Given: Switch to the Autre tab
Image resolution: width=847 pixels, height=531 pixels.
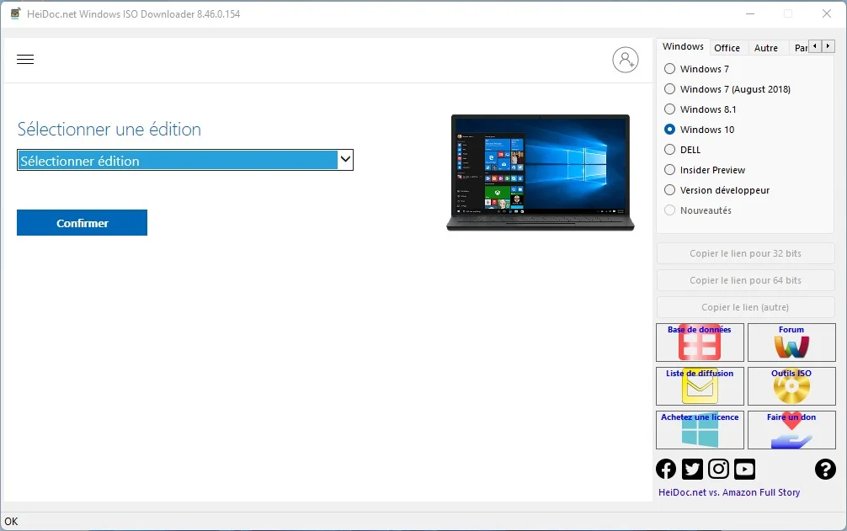Looking at the screenshot, I should coord(766,48).
